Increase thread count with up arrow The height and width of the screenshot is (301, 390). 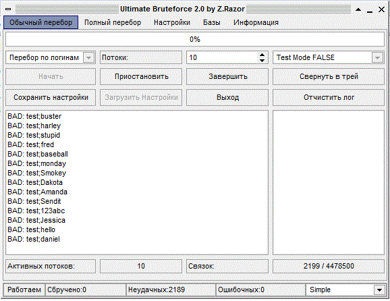pyautogui.click(x=262, y=55)
